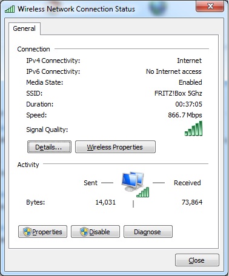This screenshot has height=276, width=229.
Task: Close window using the red X
Action: point(210,6)
